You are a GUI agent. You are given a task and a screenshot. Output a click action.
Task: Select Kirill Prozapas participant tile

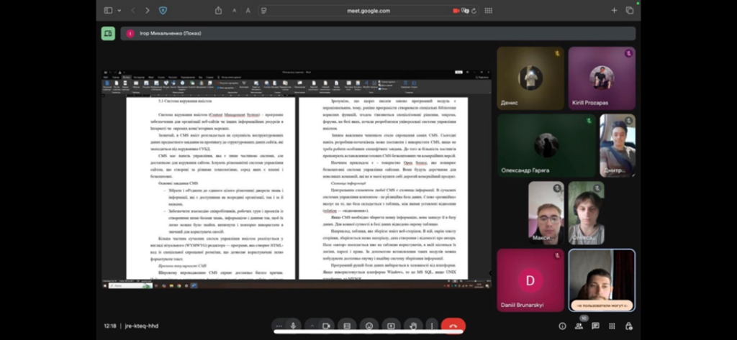pyautogui.click(x=602, y=78)
